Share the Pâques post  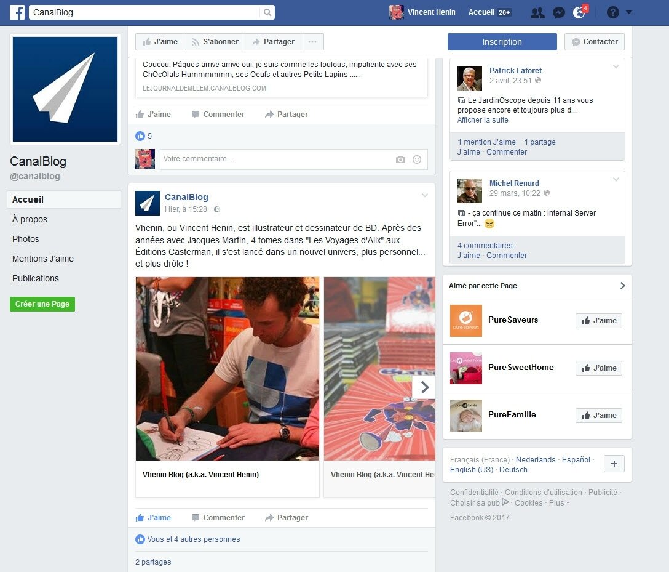click(287, 115)
